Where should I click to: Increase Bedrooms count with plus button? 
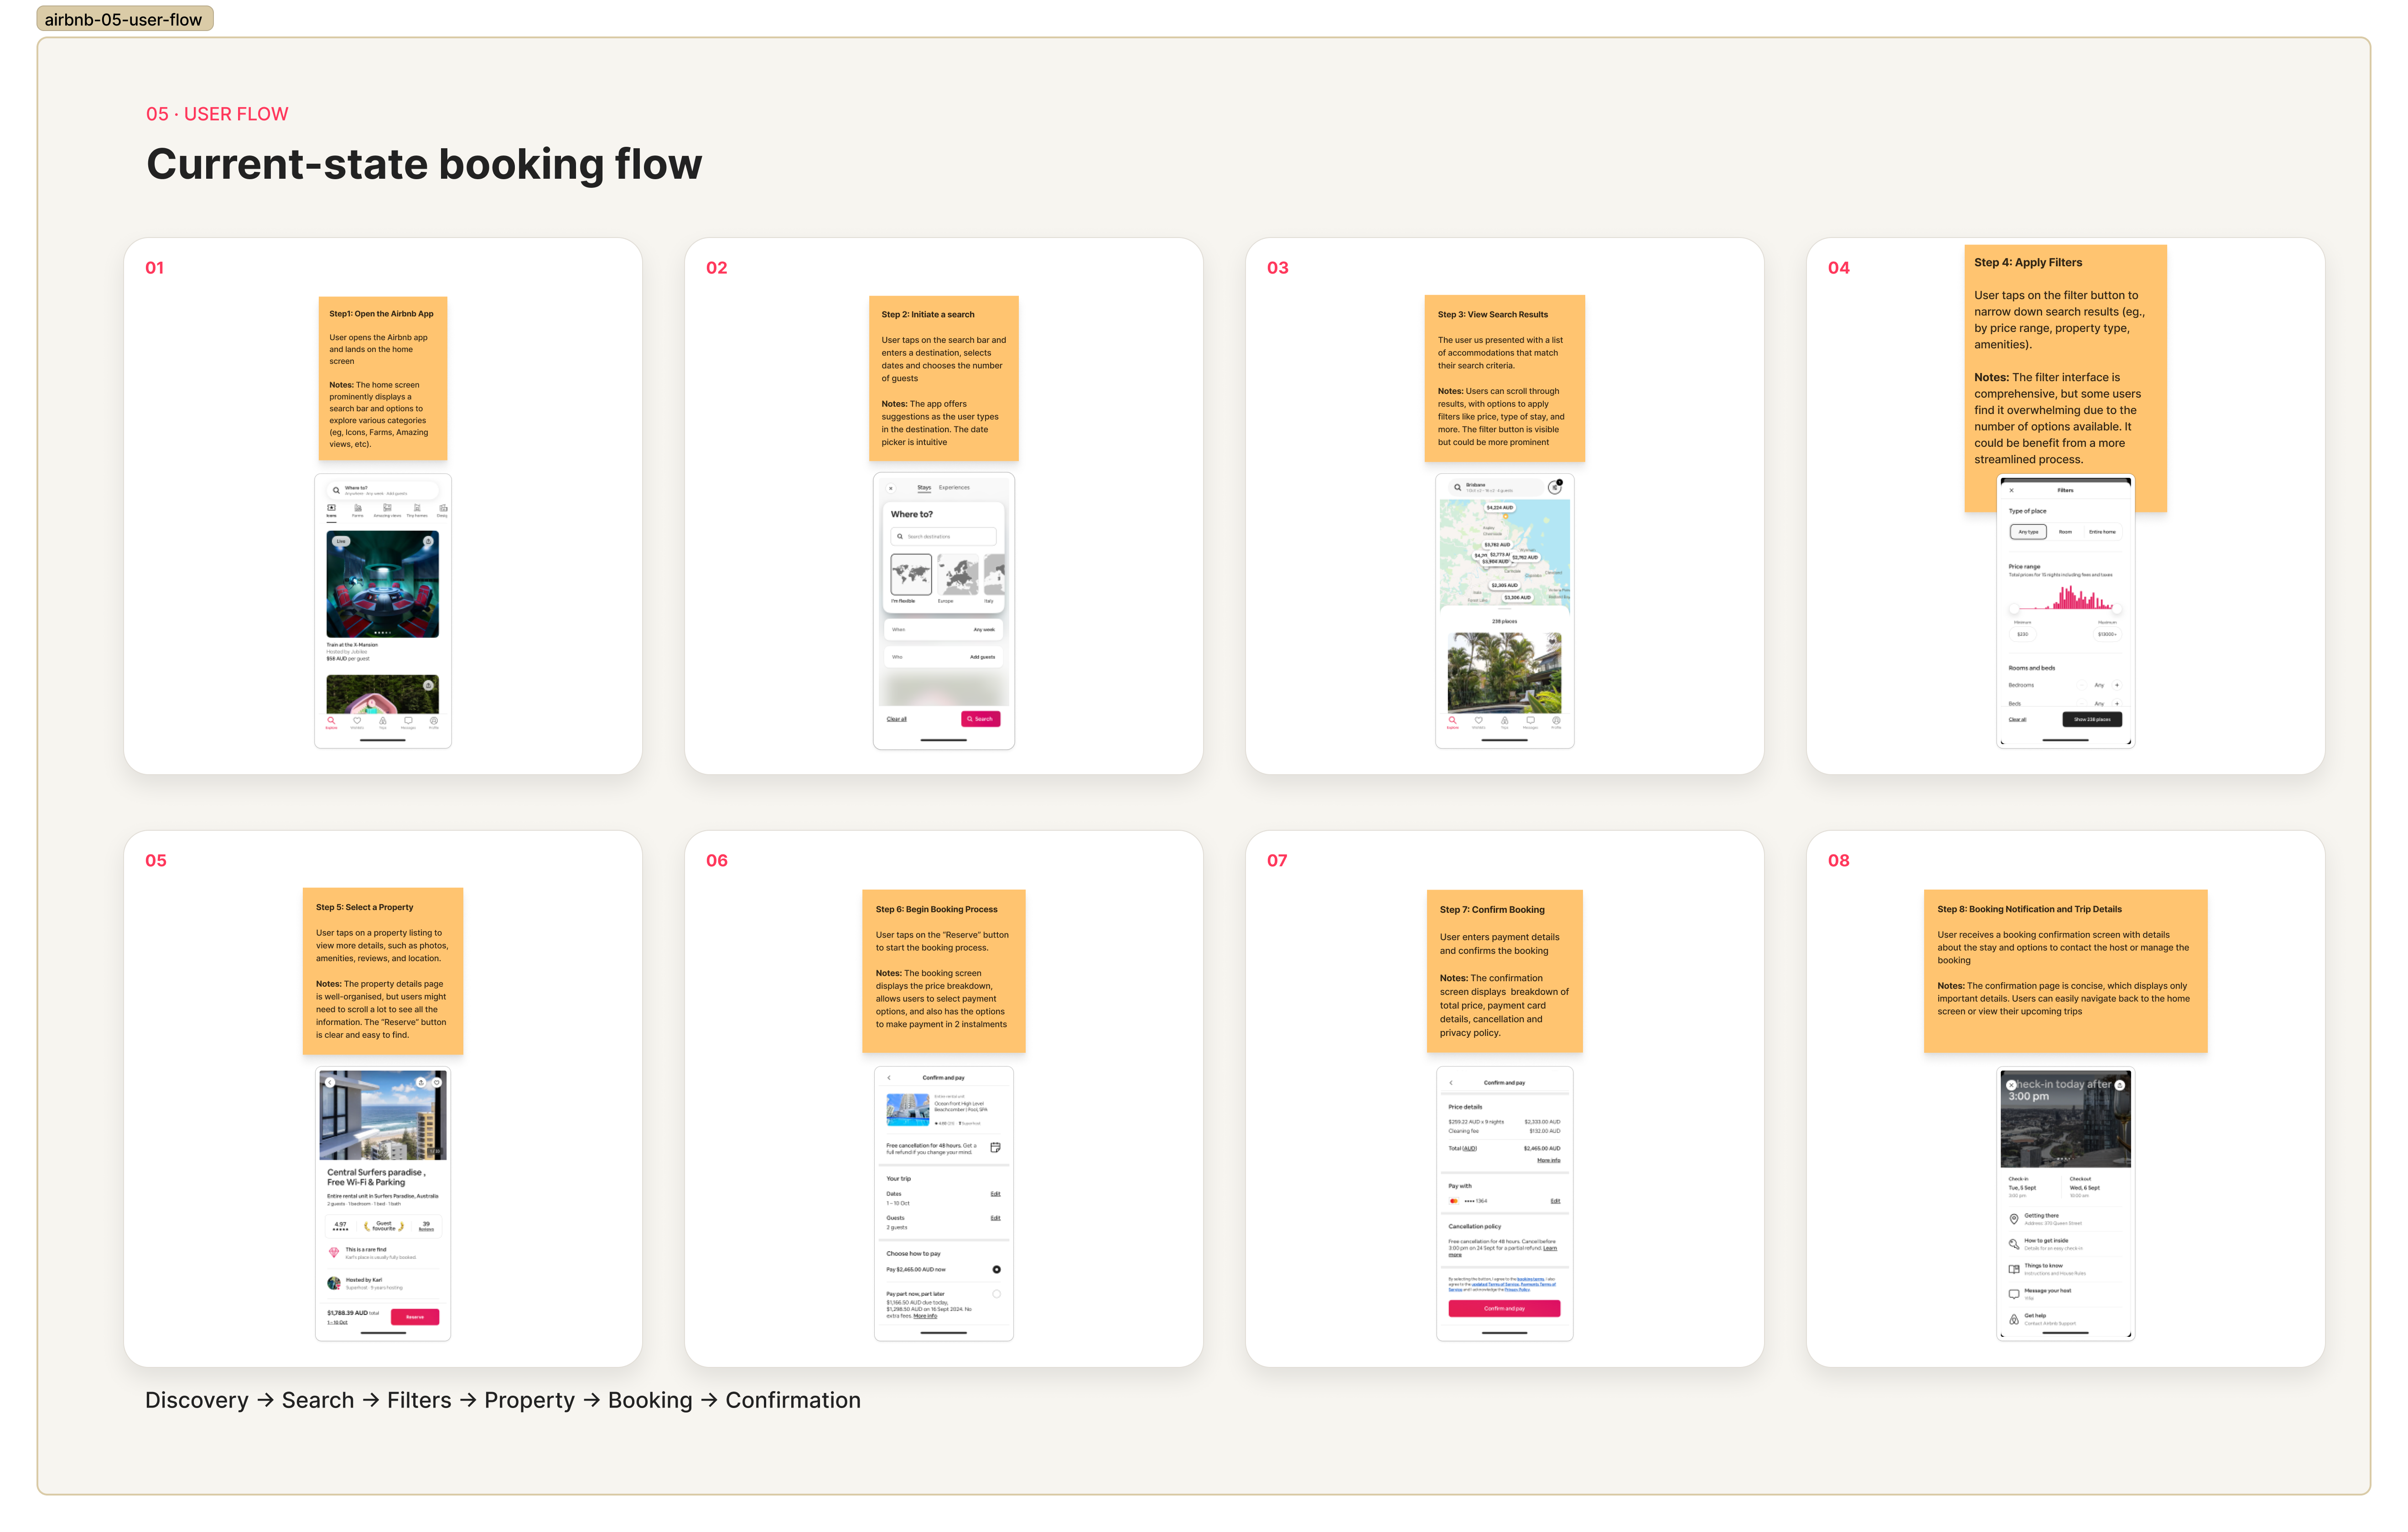pyautogui.click(x=2117, y=685)
